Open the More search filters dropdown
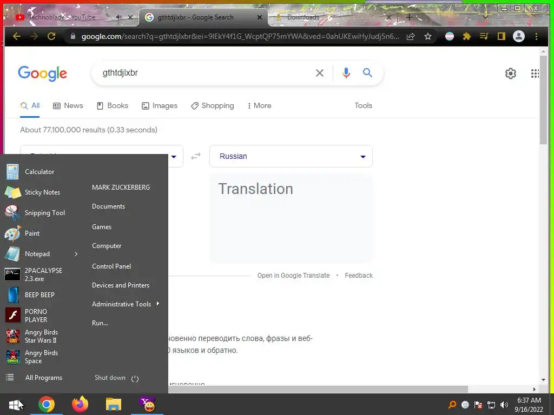Image resolution: width=554 pixels, height=415 pixels. click(259, 105)
